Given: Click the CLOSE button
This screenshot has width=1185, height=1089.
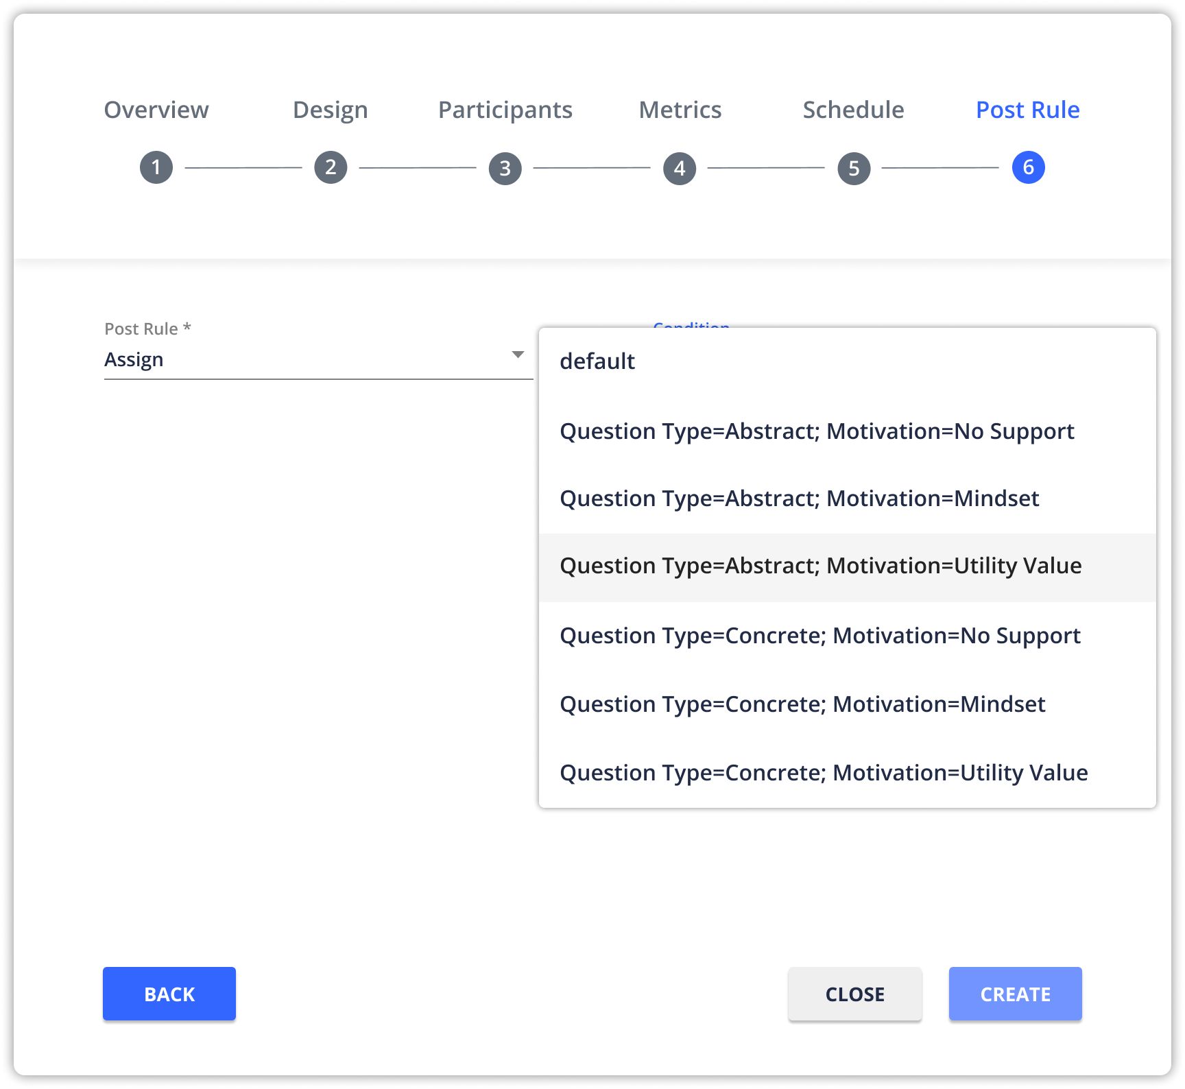Looking at the screenshot, I should (x=854, y=993).
